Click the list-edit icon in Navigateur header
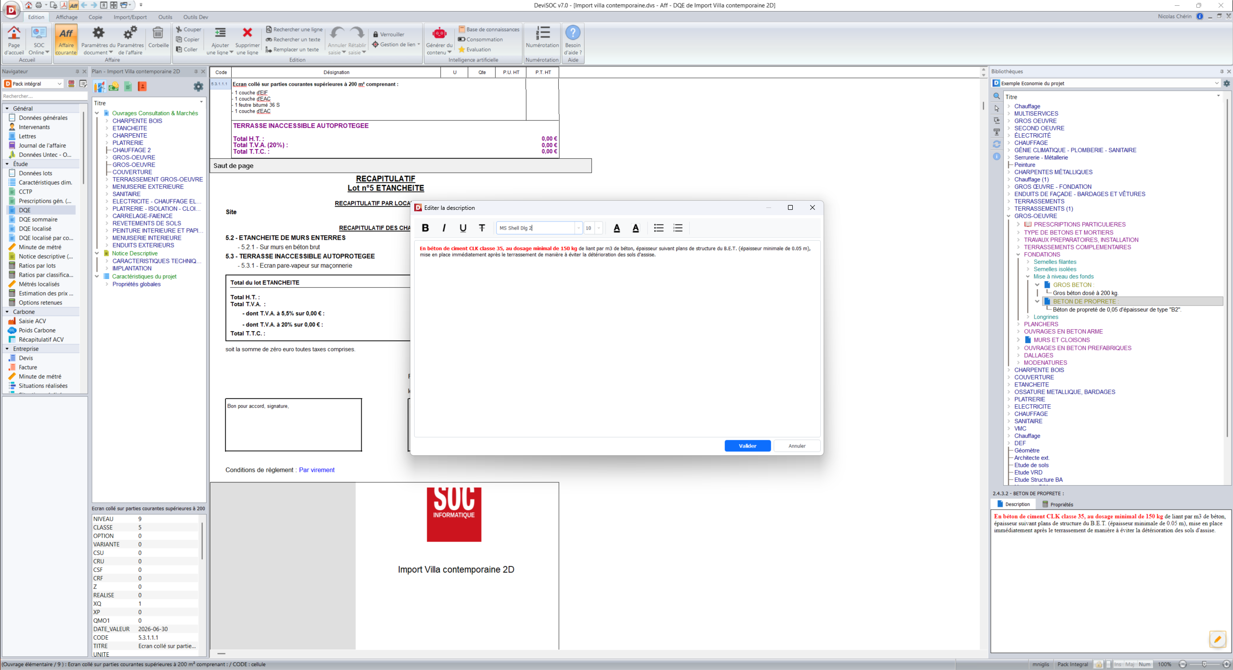This screenshot has height=670, width=1233. 83,84
